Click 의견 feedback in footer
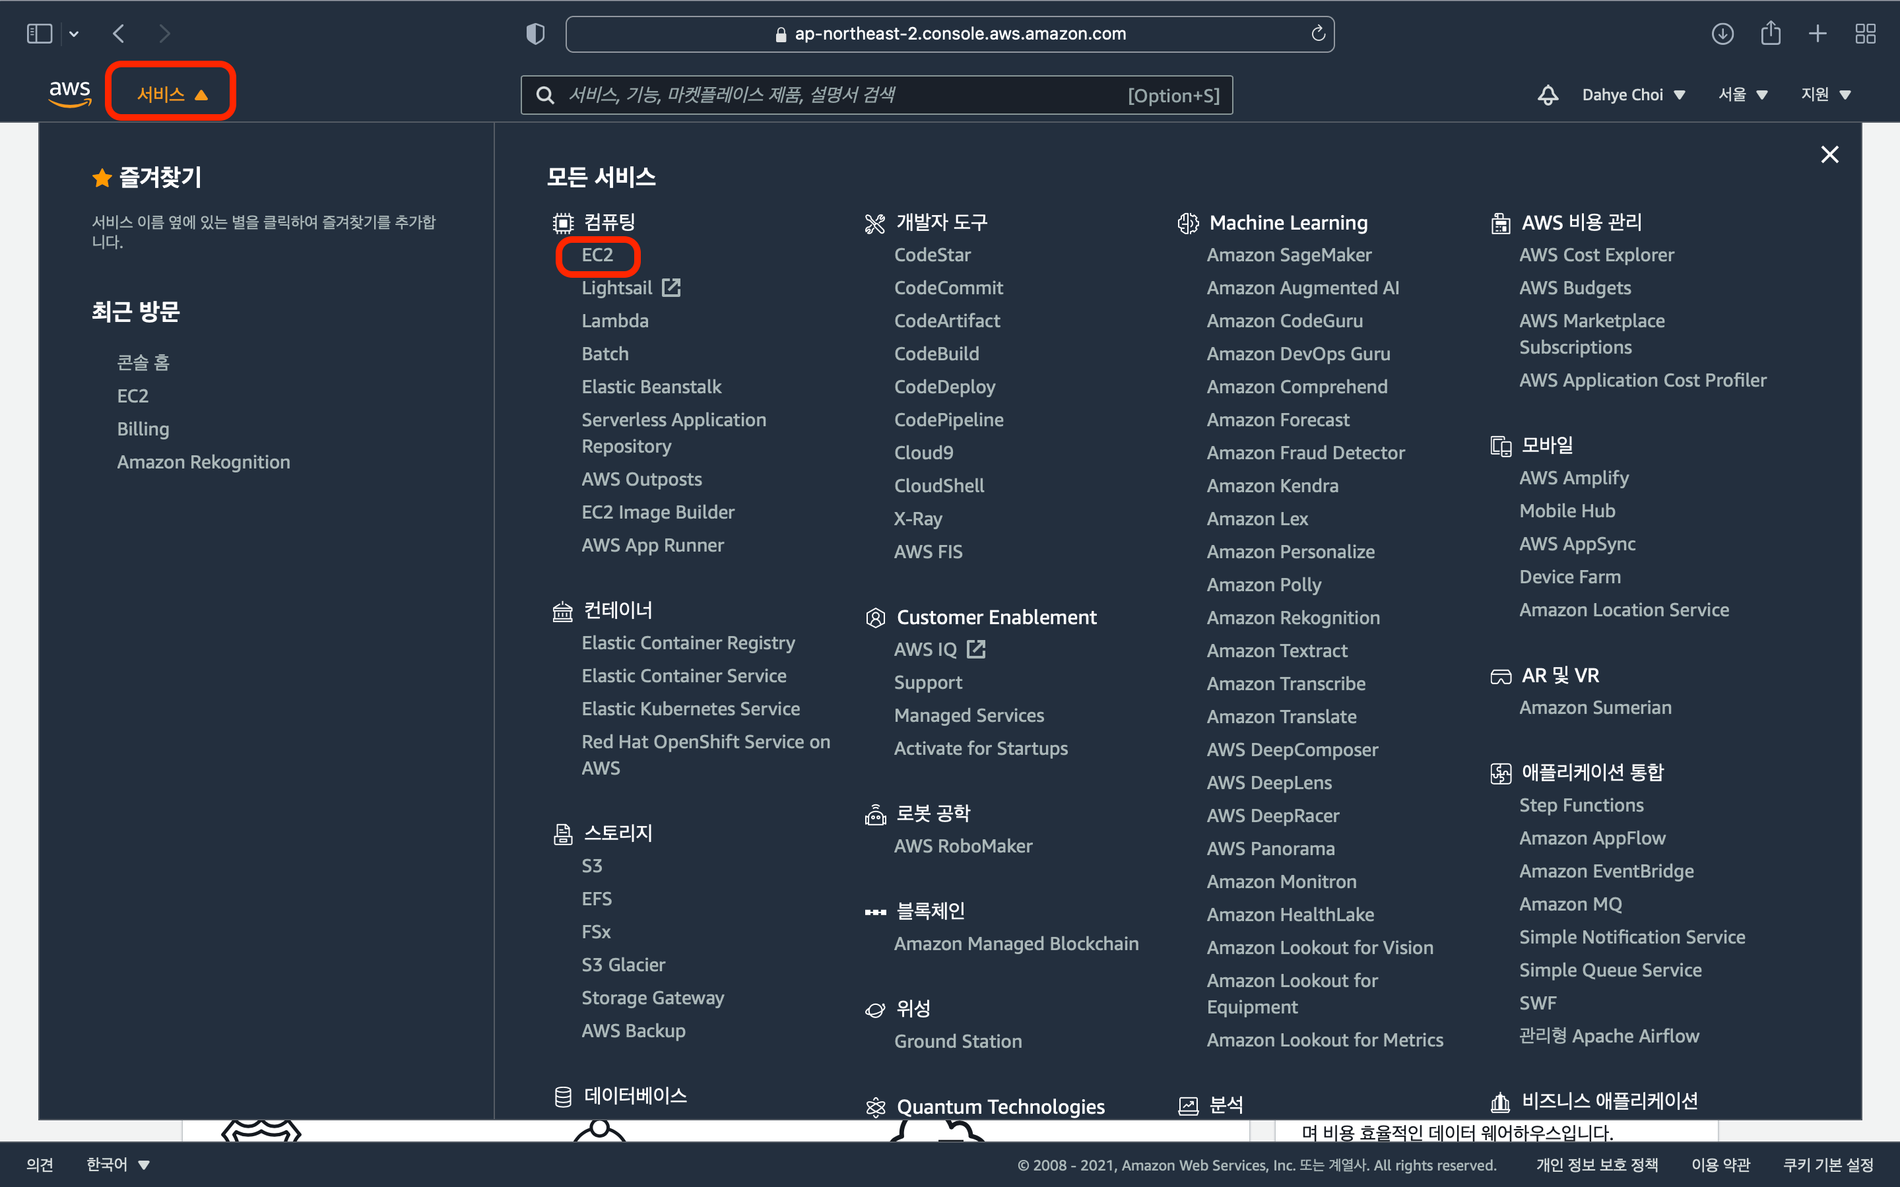This screenshot has width=1900, height=1187. click(39, 1164)
